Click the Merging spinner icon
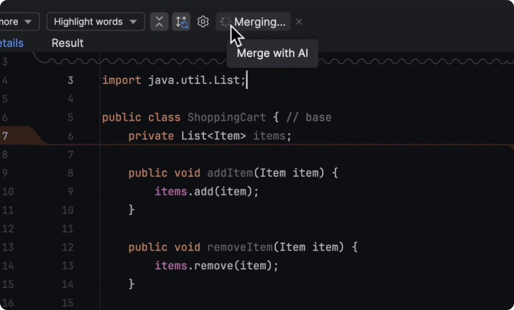Screen dimensions: 514x310 tap(225, 22)
